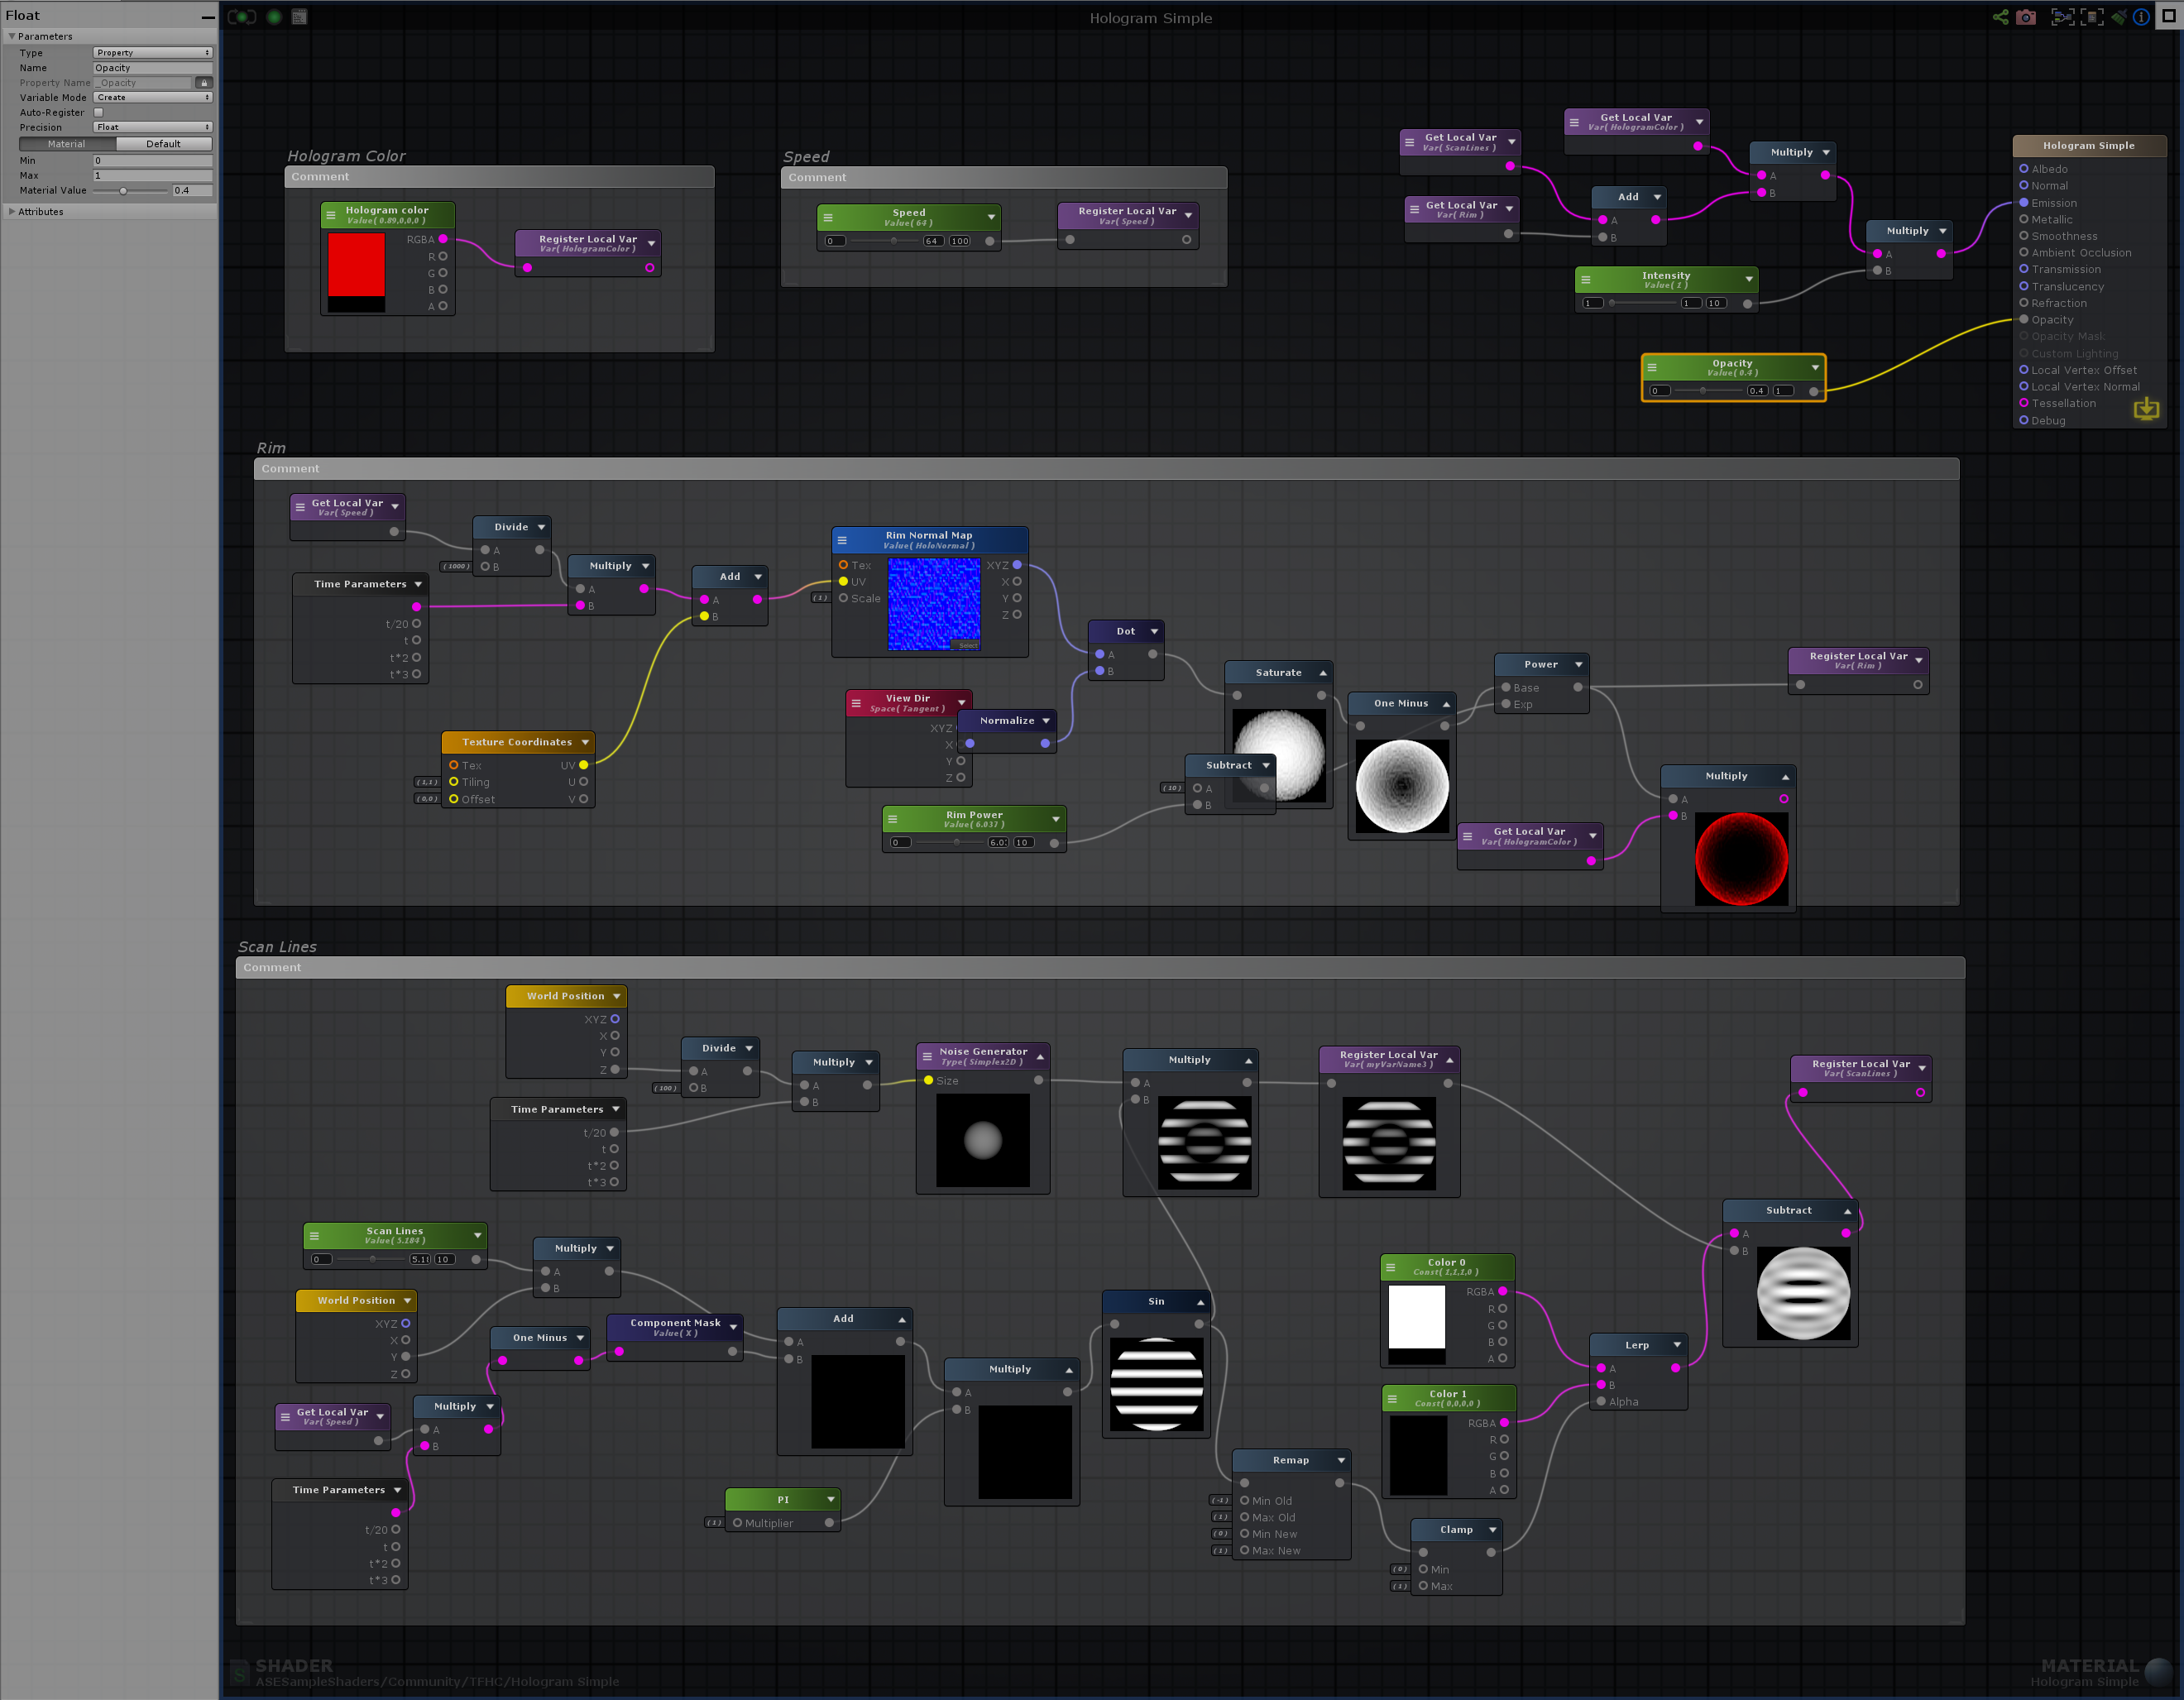Toggle the live mode update icon

(242, 17)
